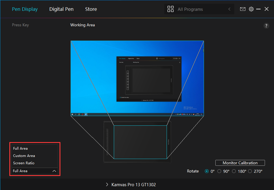
Task: Choose Screen Ratio from dropdown list
Action: point(35,163)
